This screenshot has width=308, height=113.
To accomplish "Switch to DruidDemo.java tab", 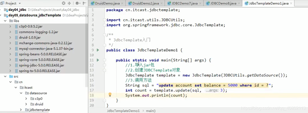I will (x=107, y=3).
